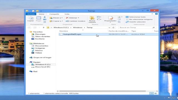This screenshot has height=100, width=178.
Task: Open the Mover a dropdown
Action: (x=56, y=18)
